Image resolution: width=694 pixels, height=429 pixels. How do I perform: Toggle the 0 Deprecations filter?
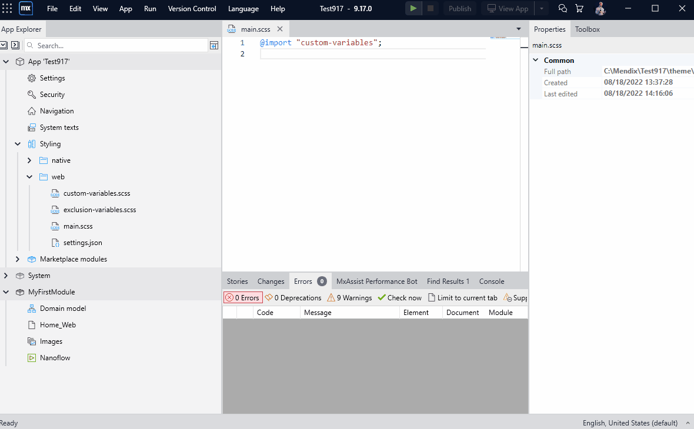(292, 297)
